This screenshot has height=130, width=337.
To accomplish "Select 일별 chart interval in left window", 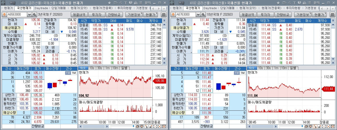I will pyautogui.click(x=124, y=68).
